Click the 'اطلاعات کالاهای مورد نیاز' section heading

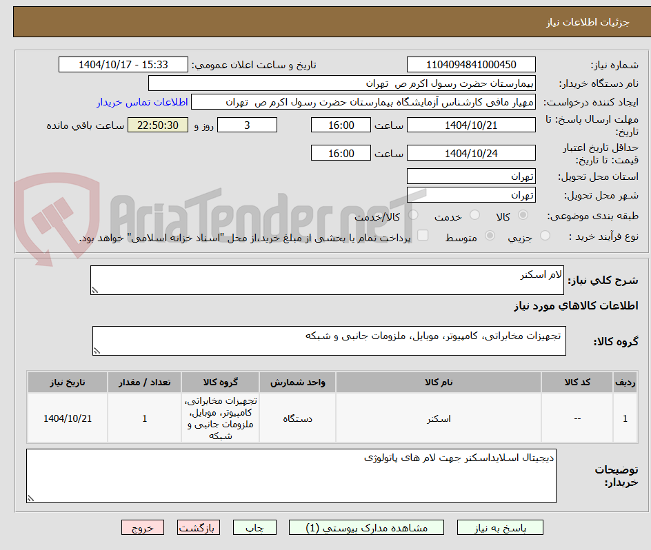tap(576, 306)
